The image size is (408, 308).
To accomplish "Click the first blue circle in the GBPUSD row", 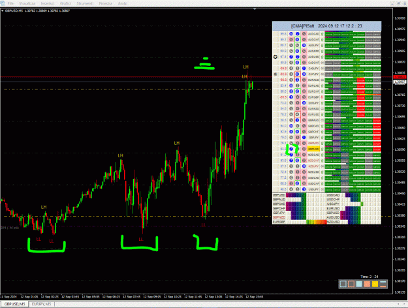I will point(291,149).
